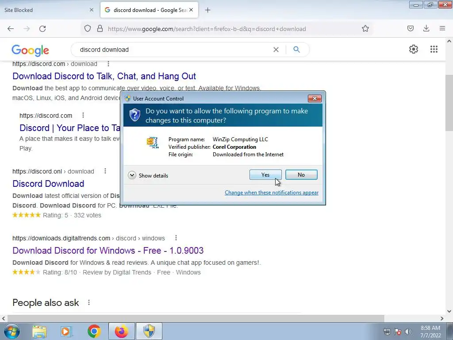Open the Windows Start menu

12,331
